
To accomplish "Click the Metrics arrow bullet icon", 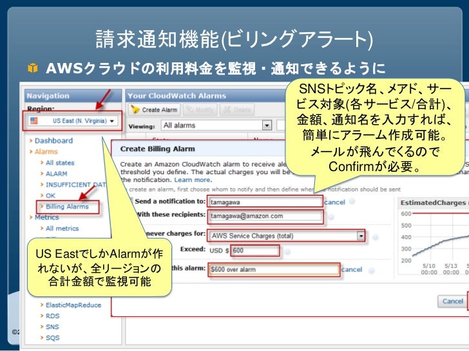I will click(31, 217).
